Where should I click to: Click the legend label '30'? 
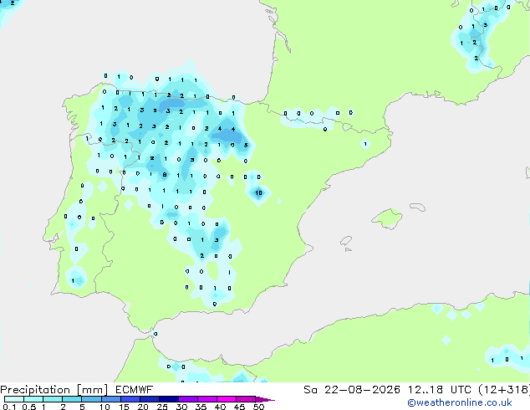click(x=181, y=407)
